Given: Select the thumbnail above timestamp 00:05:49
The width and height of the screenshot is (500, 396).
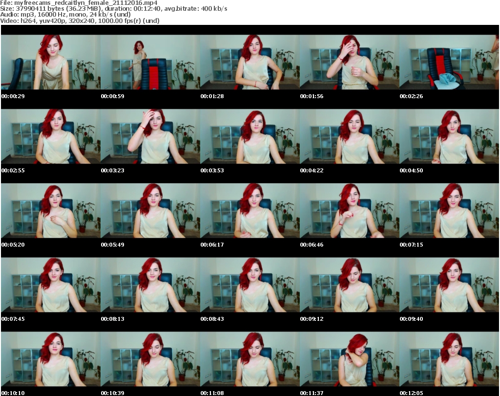Looking at the screenshot, I should [x=150, y=211].
